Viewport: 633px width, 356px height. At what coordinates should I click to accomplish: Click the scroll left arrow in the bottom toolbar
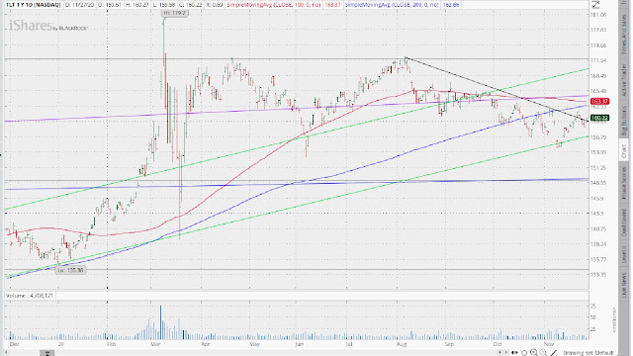pyautogui.click(x=500, y=353)
